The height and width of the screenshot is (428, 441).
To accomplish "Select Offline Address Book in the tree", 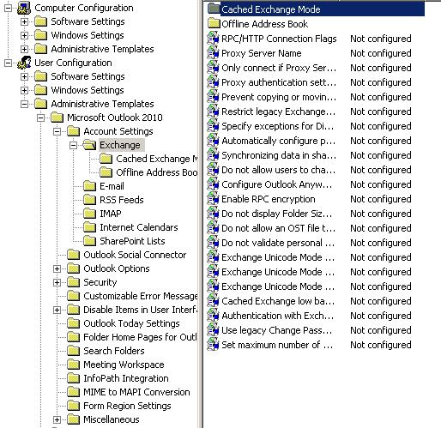I will point(157,172).
